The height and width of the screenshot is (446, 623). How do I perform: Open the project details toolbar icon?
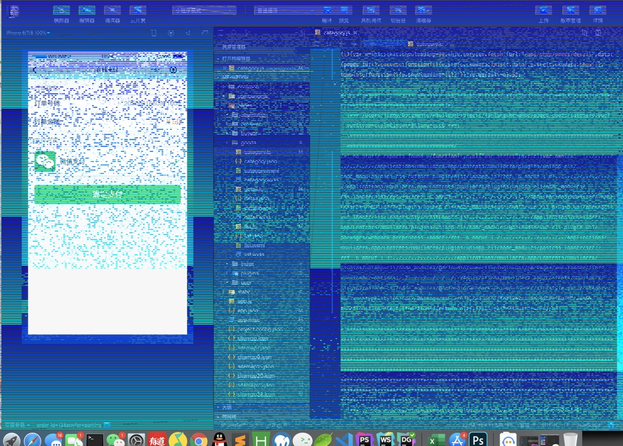(x=597, y=11)
